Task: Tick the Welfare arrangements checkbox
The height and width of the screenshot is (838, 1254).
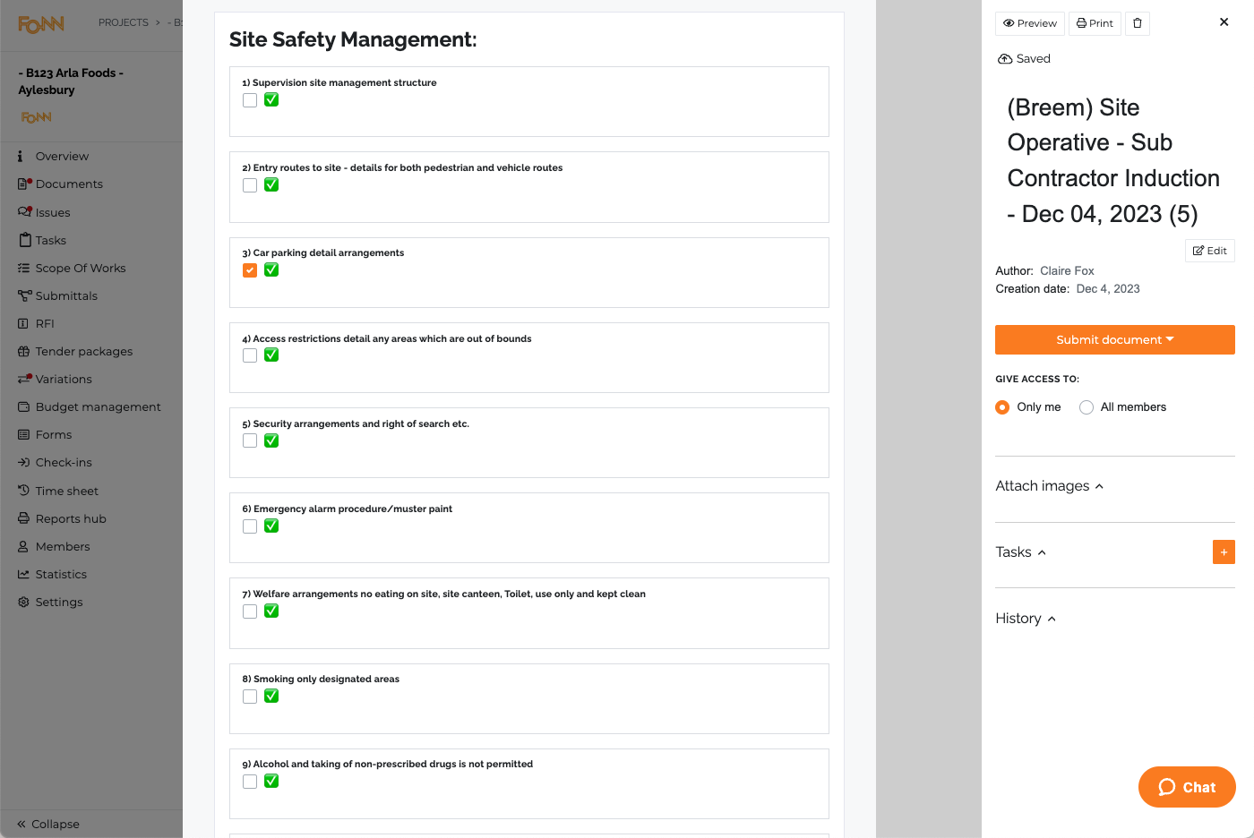Action: click(250, 611)
